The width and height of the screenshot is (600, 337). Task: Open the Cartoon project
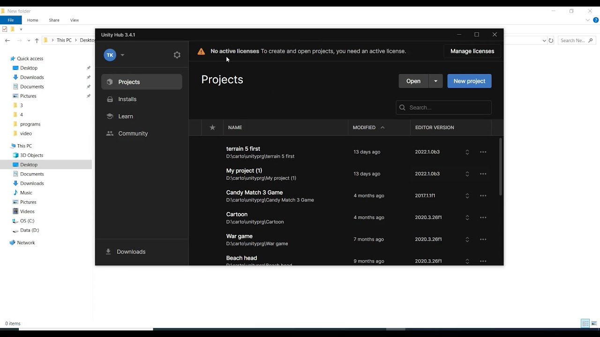click(x=237, y=214)
